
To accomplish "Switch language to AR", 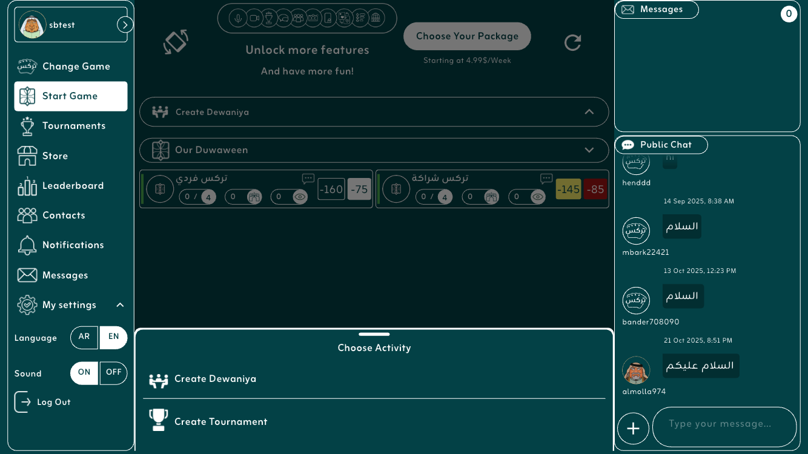I will 84,337.
